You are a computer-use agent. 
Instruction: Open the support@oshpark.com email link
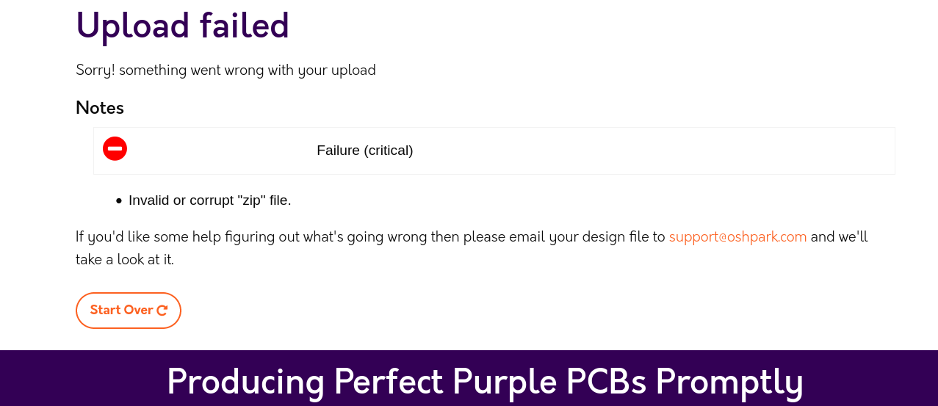tap(737, 237)
